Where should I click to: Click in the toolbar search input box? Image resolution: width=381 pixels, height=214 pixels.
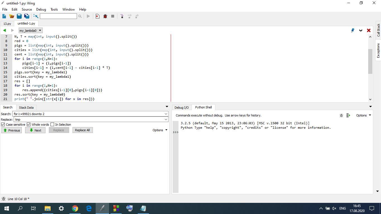[x=58, y=16]
